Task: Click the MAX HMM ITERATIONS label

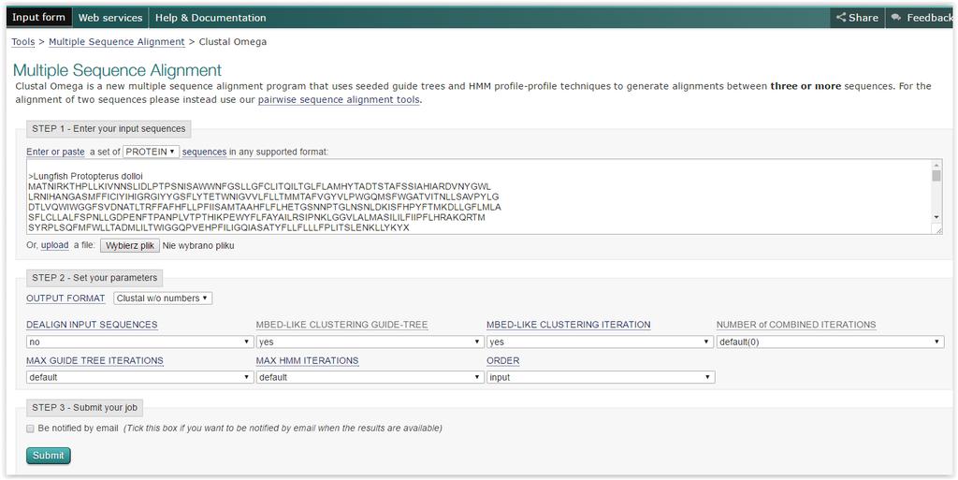Action: [307, 360]
